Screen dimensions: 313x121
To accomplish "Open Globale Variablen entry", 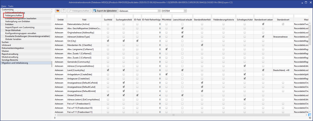I will pos(13,39).
